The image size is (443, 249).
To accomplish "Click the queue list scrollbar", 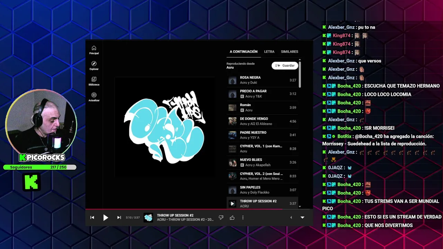I will coord(300,74).
